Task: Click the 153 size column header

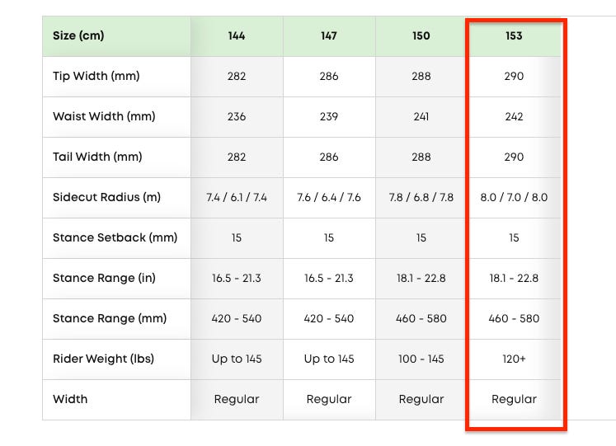Action: (514, 36)
